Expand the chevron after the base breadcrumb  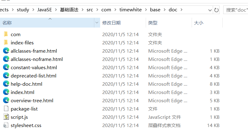coord(164,10)
